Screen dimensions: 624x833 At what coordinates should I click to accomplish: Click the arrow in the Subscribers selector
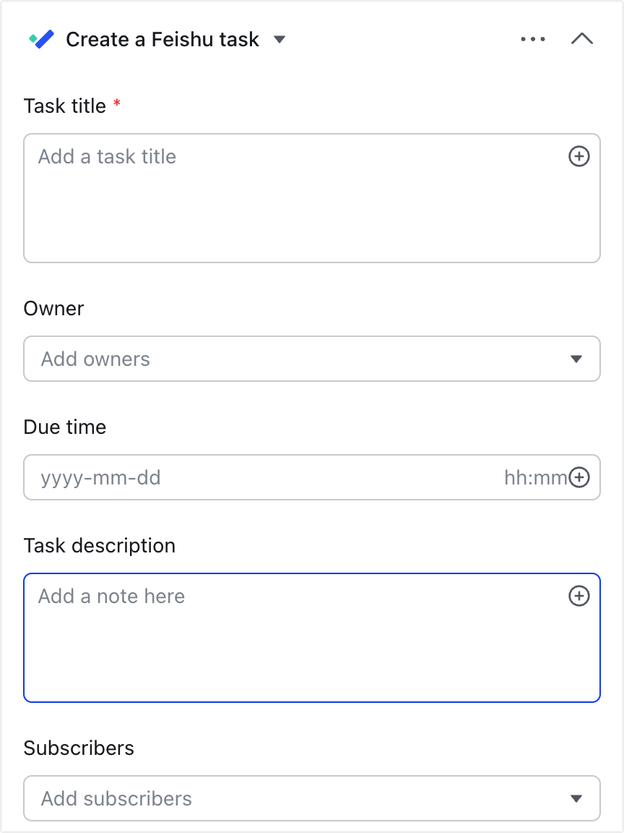click(576, 798)
